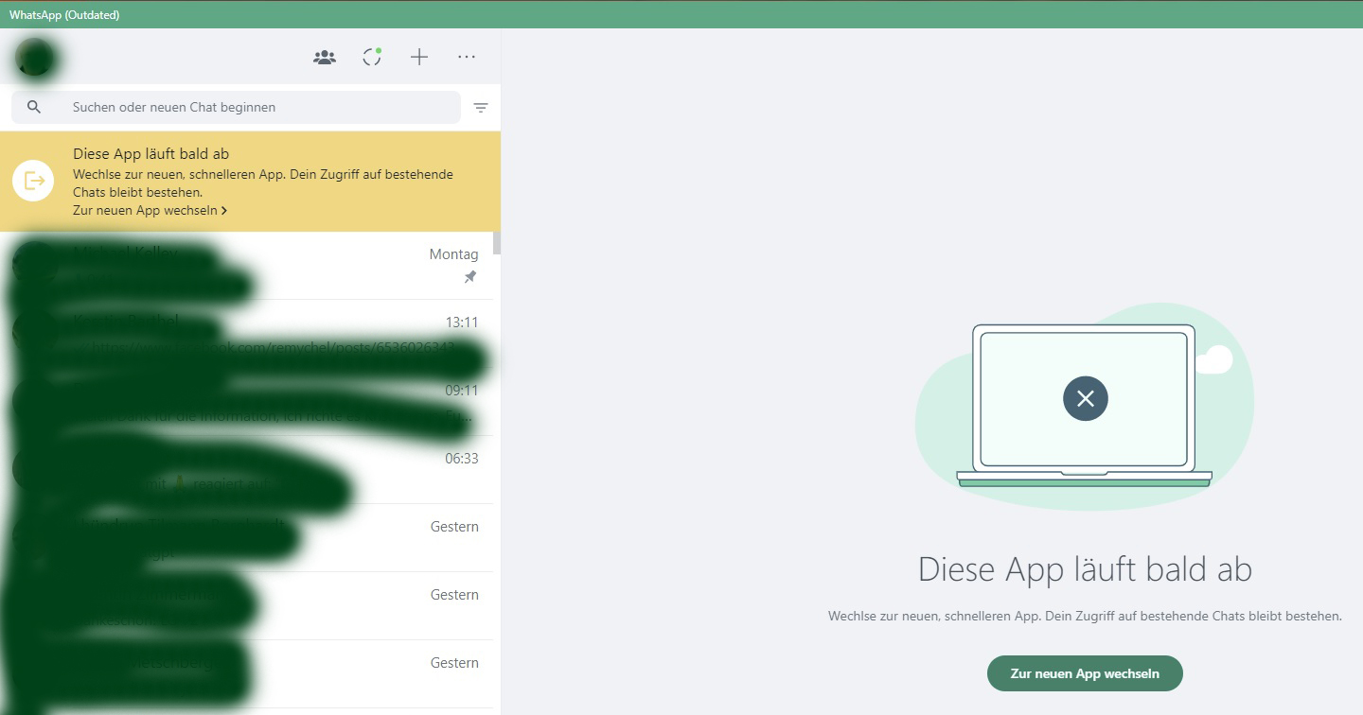Toggle the unread chats filter
Viewport: 1363px width, 715px height.
[x=481, y=108]
